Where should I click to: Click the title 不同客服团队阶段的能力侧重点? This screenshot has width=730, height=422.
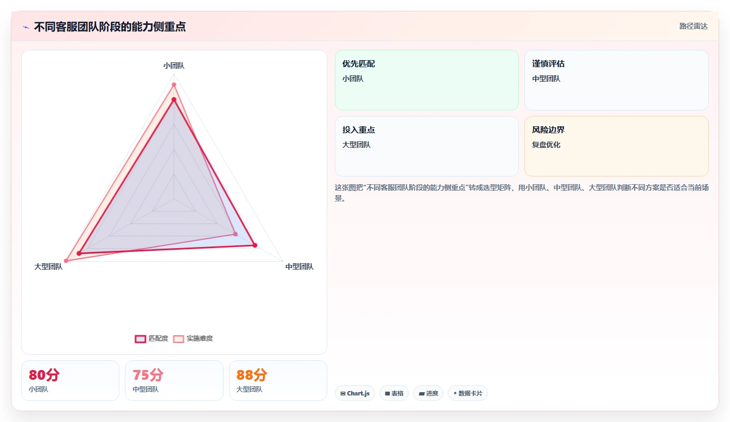[x=110, y=27]
